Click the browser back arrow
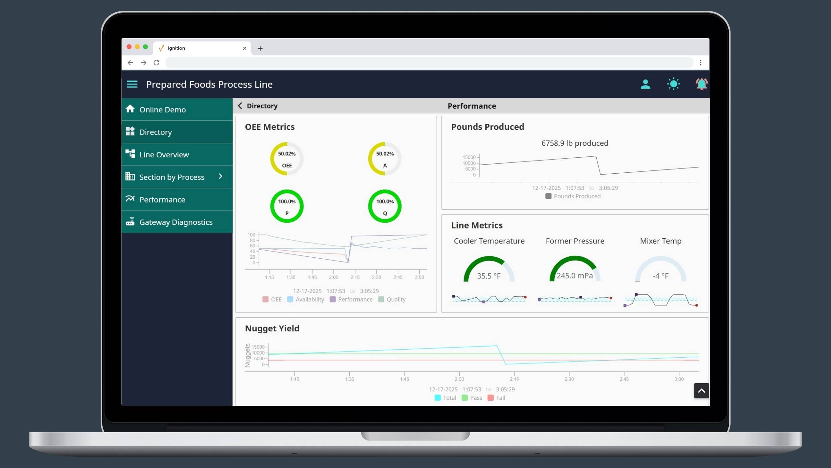Screen dimensions: 831x468 coord(130,63)
